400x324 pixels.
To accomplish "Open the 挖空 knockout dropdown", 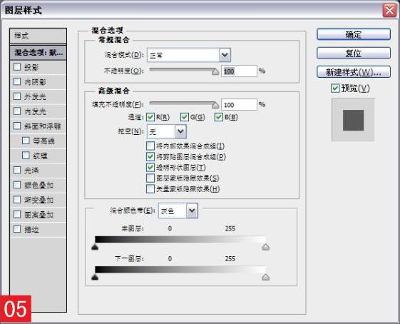I will pyautogui.click(x=167, y=132).
